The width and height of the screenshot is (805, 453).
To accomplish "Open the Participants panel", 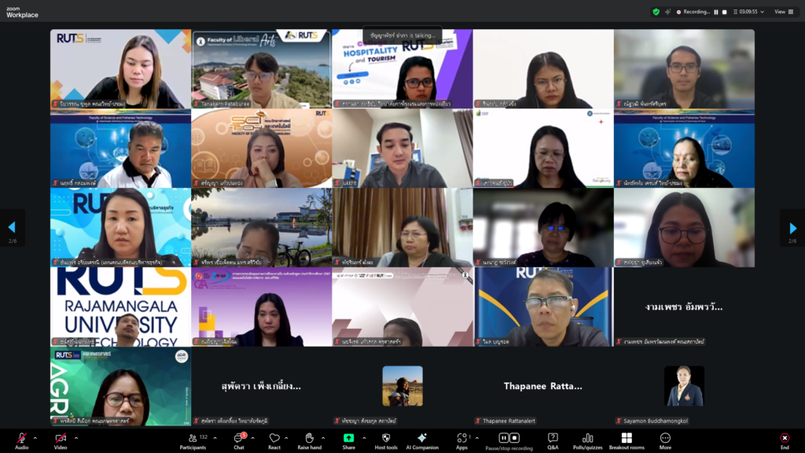I will point(192,438).
